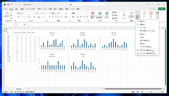Click accessibility status in status bar
The height and width of the screenshot is (96, 169).
(x=25, y=92)
